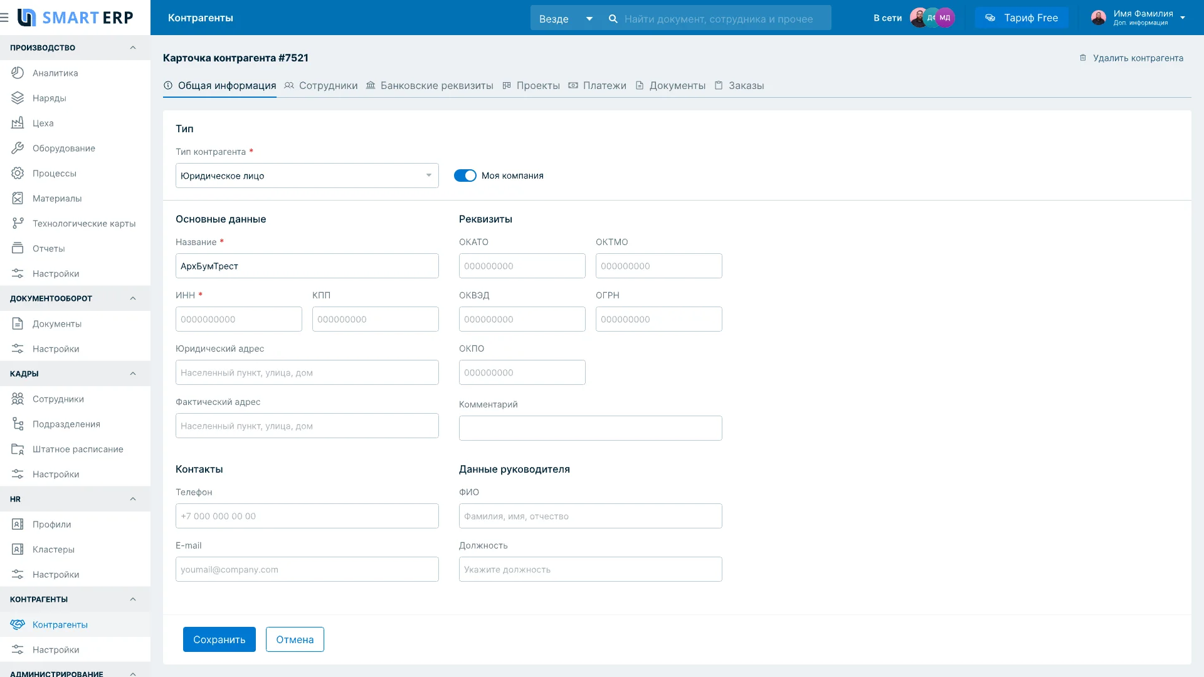This screenshot has height=677, width=1204.
Task: Collapse the ПРОИЗВОДСТВО section
Action: click(133, 48)
